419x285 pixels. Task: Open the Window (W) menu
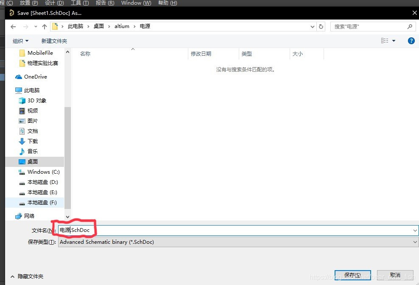coord(136,3)
